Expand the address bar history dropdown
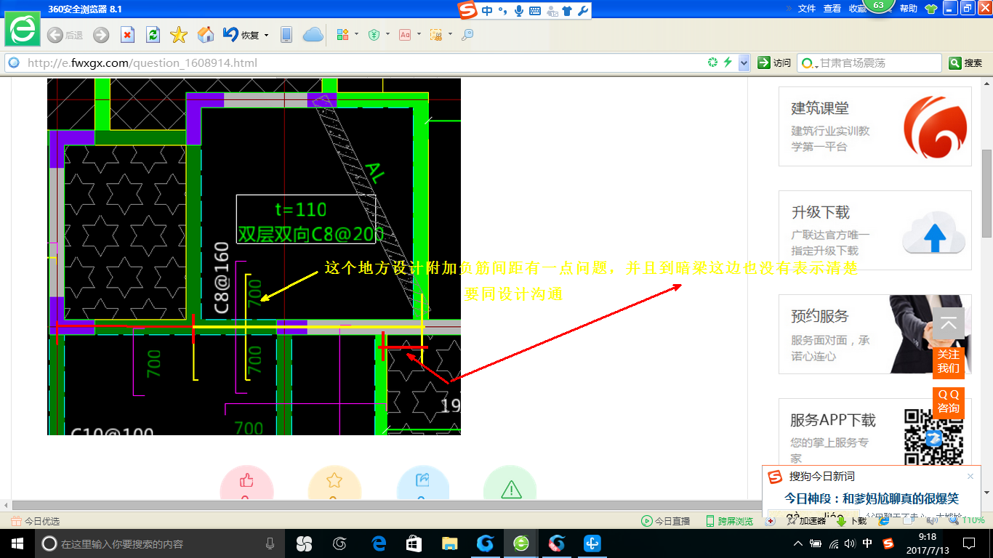993x558 pixels. pos(744,63)
